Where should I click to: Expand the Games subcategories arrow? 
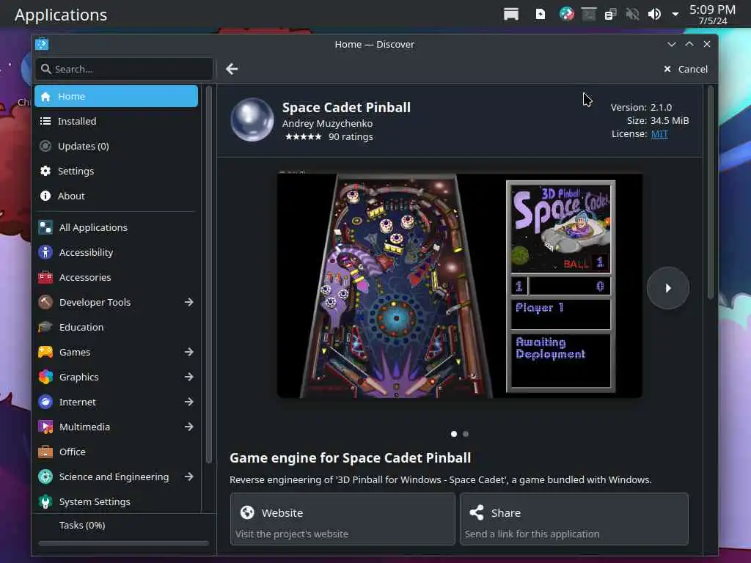point(189,352)
